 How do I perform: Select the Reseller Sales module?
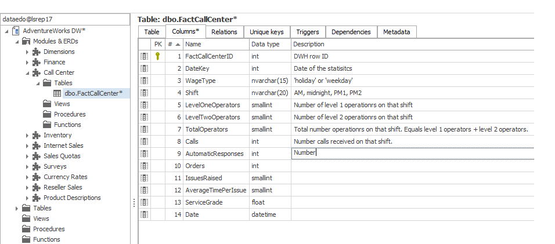point(63,188)
